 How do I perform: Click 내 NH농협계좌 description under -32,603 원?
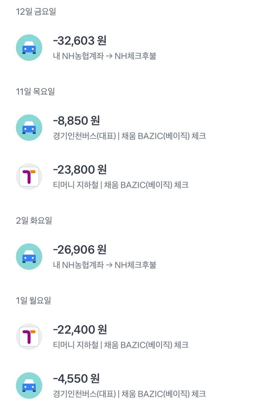(x=78, y=56)
